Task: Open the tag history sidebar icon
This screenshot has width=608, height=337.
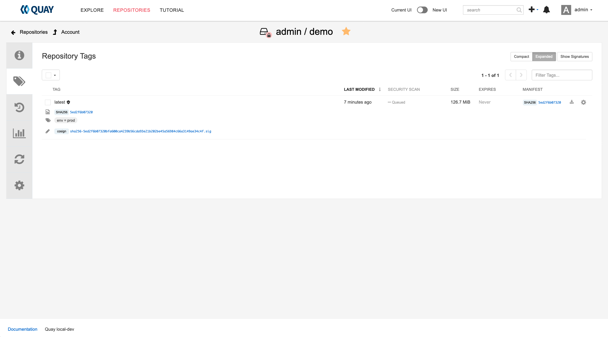Action: pyautogui.click(x=19, y=107)
